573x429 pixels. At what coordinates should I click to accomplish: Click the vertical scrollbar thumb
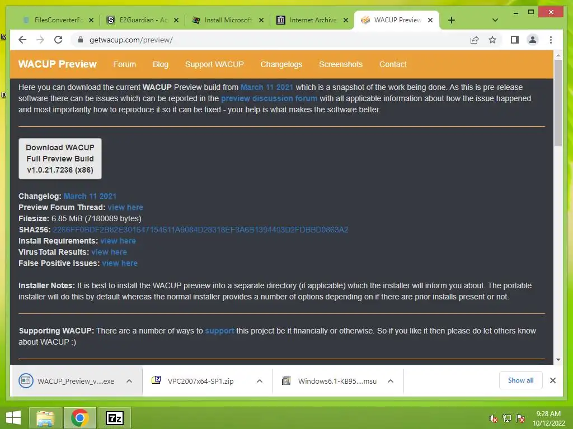tap(558, 103)
